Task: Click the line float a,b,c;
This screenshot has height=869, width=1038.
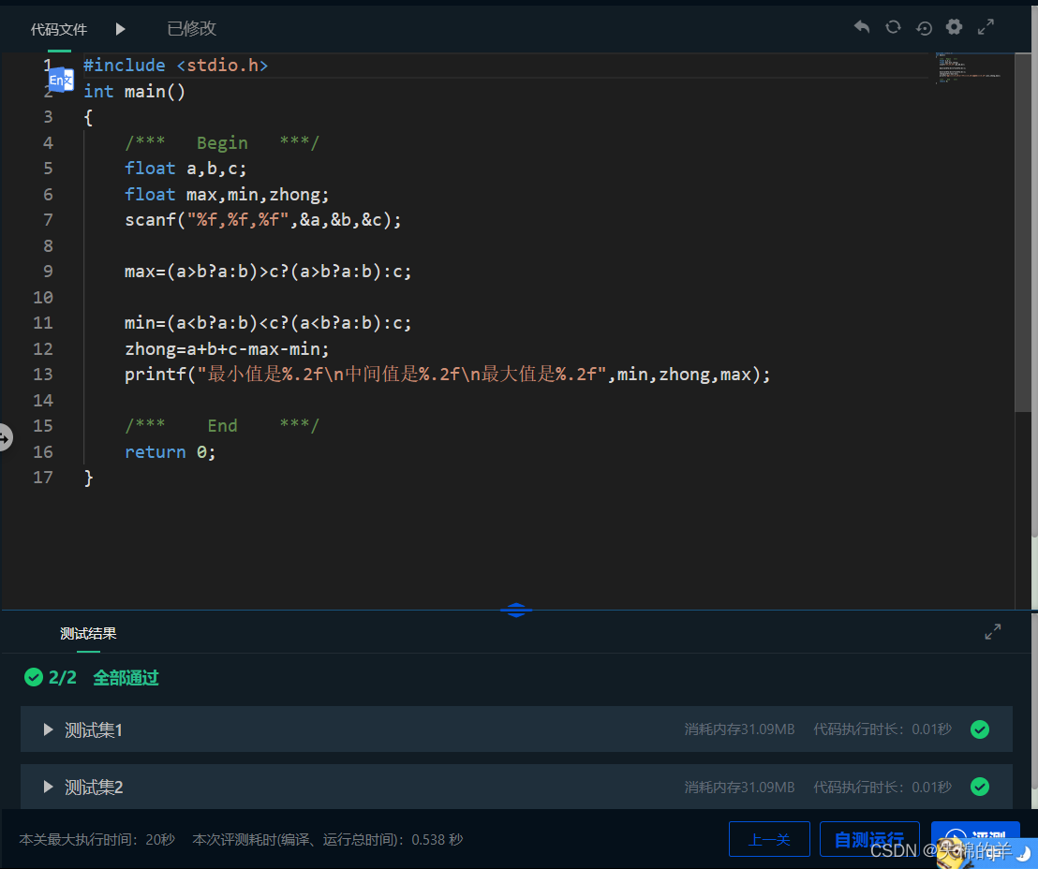Action: 185,169
